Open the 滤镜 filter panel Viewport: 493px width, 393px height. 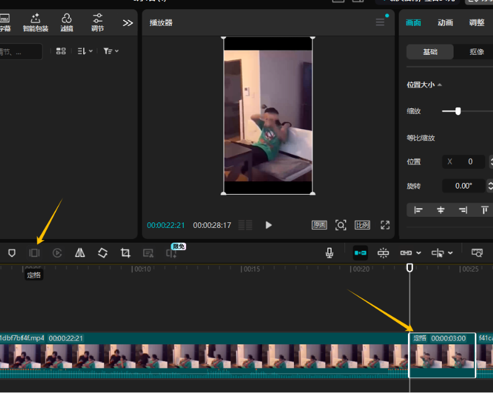click(67, 22)
